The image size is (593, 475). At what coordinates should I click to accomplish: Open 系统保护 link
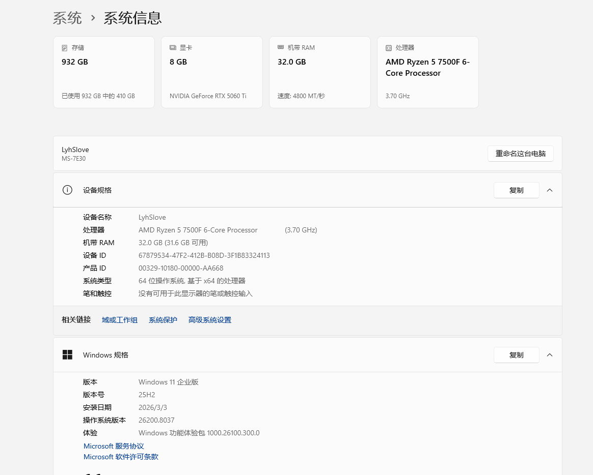[x=163, y=320]
